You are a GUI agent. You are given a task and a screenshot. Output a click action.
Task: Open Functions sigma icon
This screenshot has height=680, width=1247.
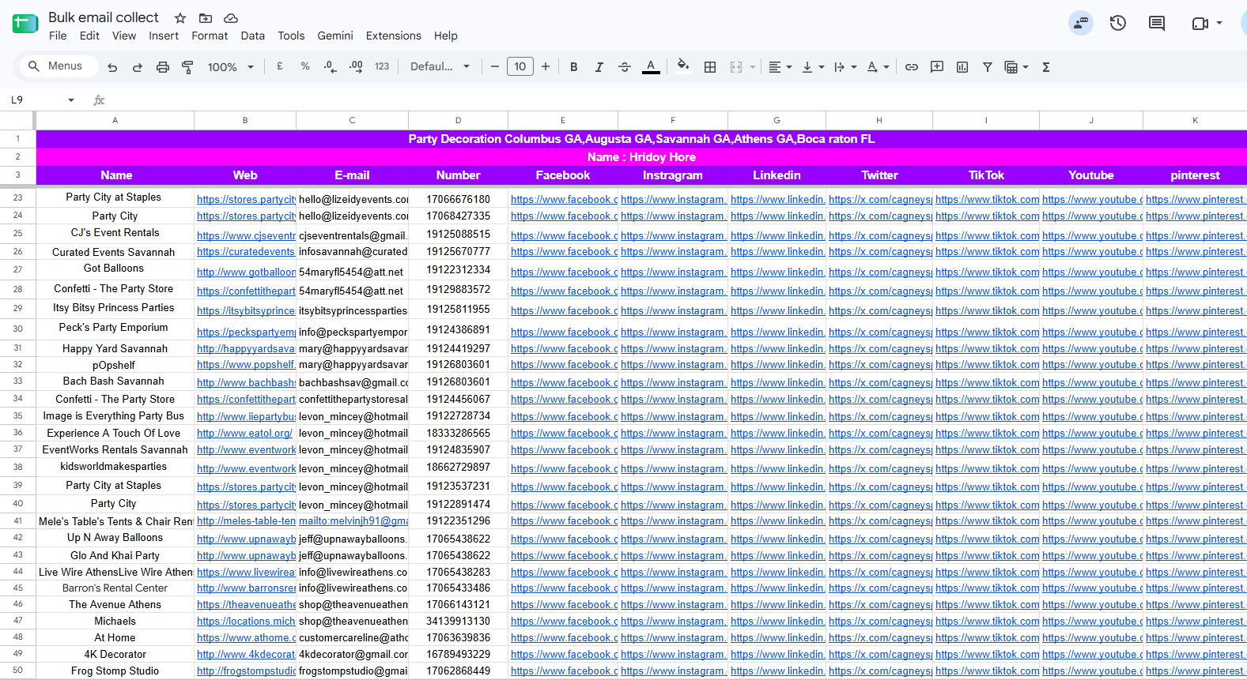(x=1046, y=67)
